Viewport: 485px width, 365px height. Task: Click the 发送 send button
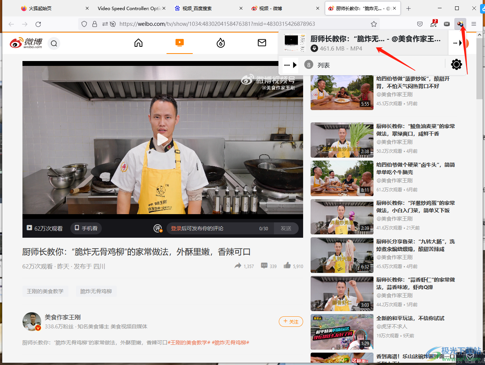[x=286, y=228]
